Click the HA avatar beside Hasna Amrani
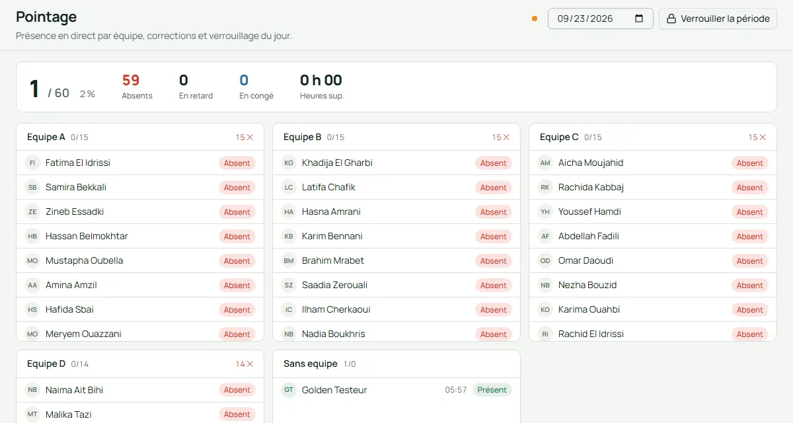 289,211
